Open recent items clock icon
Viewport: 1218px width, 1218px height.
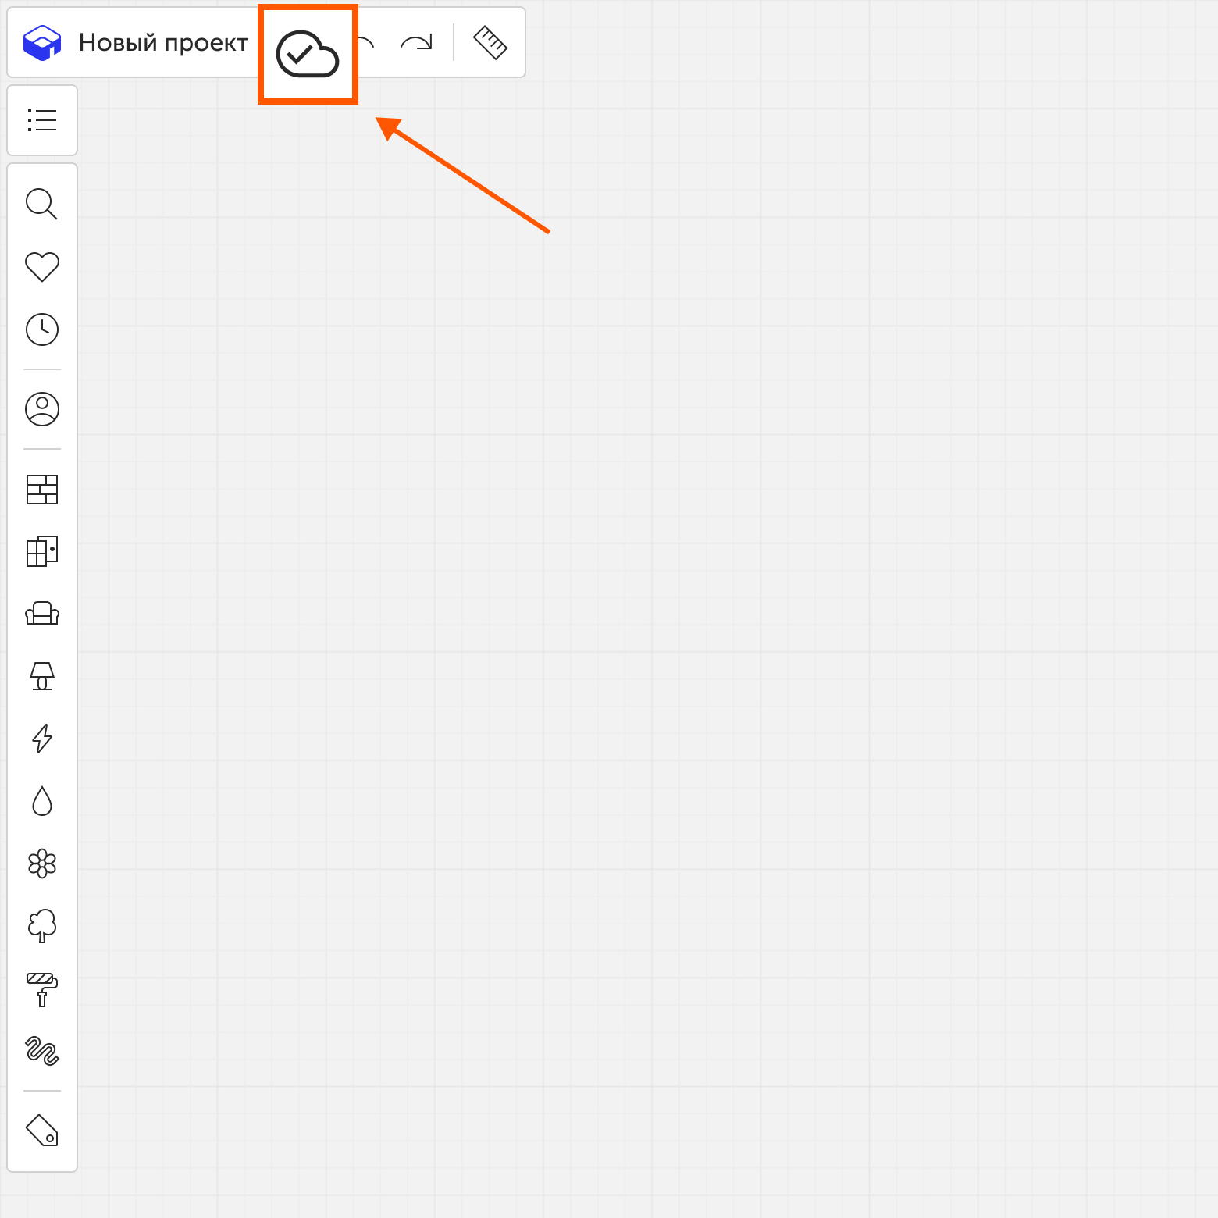pyautogui.click(x=42, y=329)
